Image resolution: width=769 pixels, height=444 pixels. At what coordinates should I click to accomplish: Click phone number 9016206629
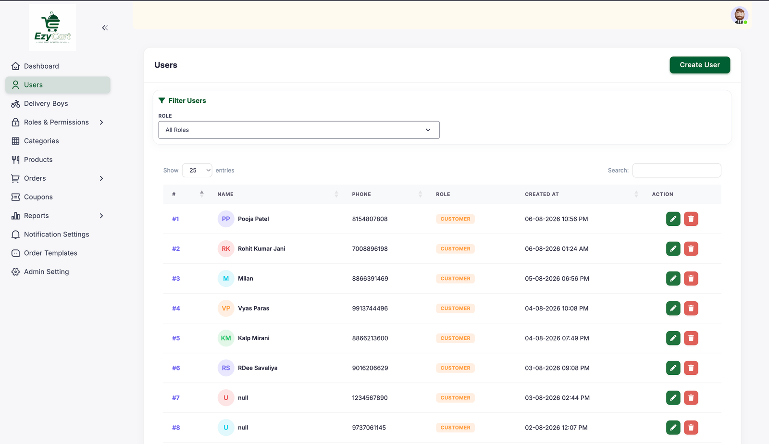point(370,368)
